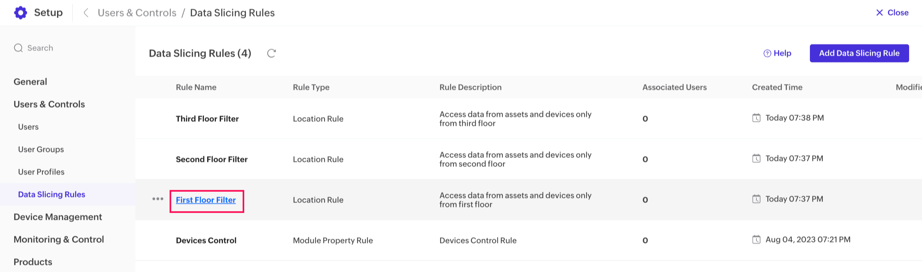Click the back chevron arrow
The width and height of the screenshot is (922, 272).
(86, 13)
